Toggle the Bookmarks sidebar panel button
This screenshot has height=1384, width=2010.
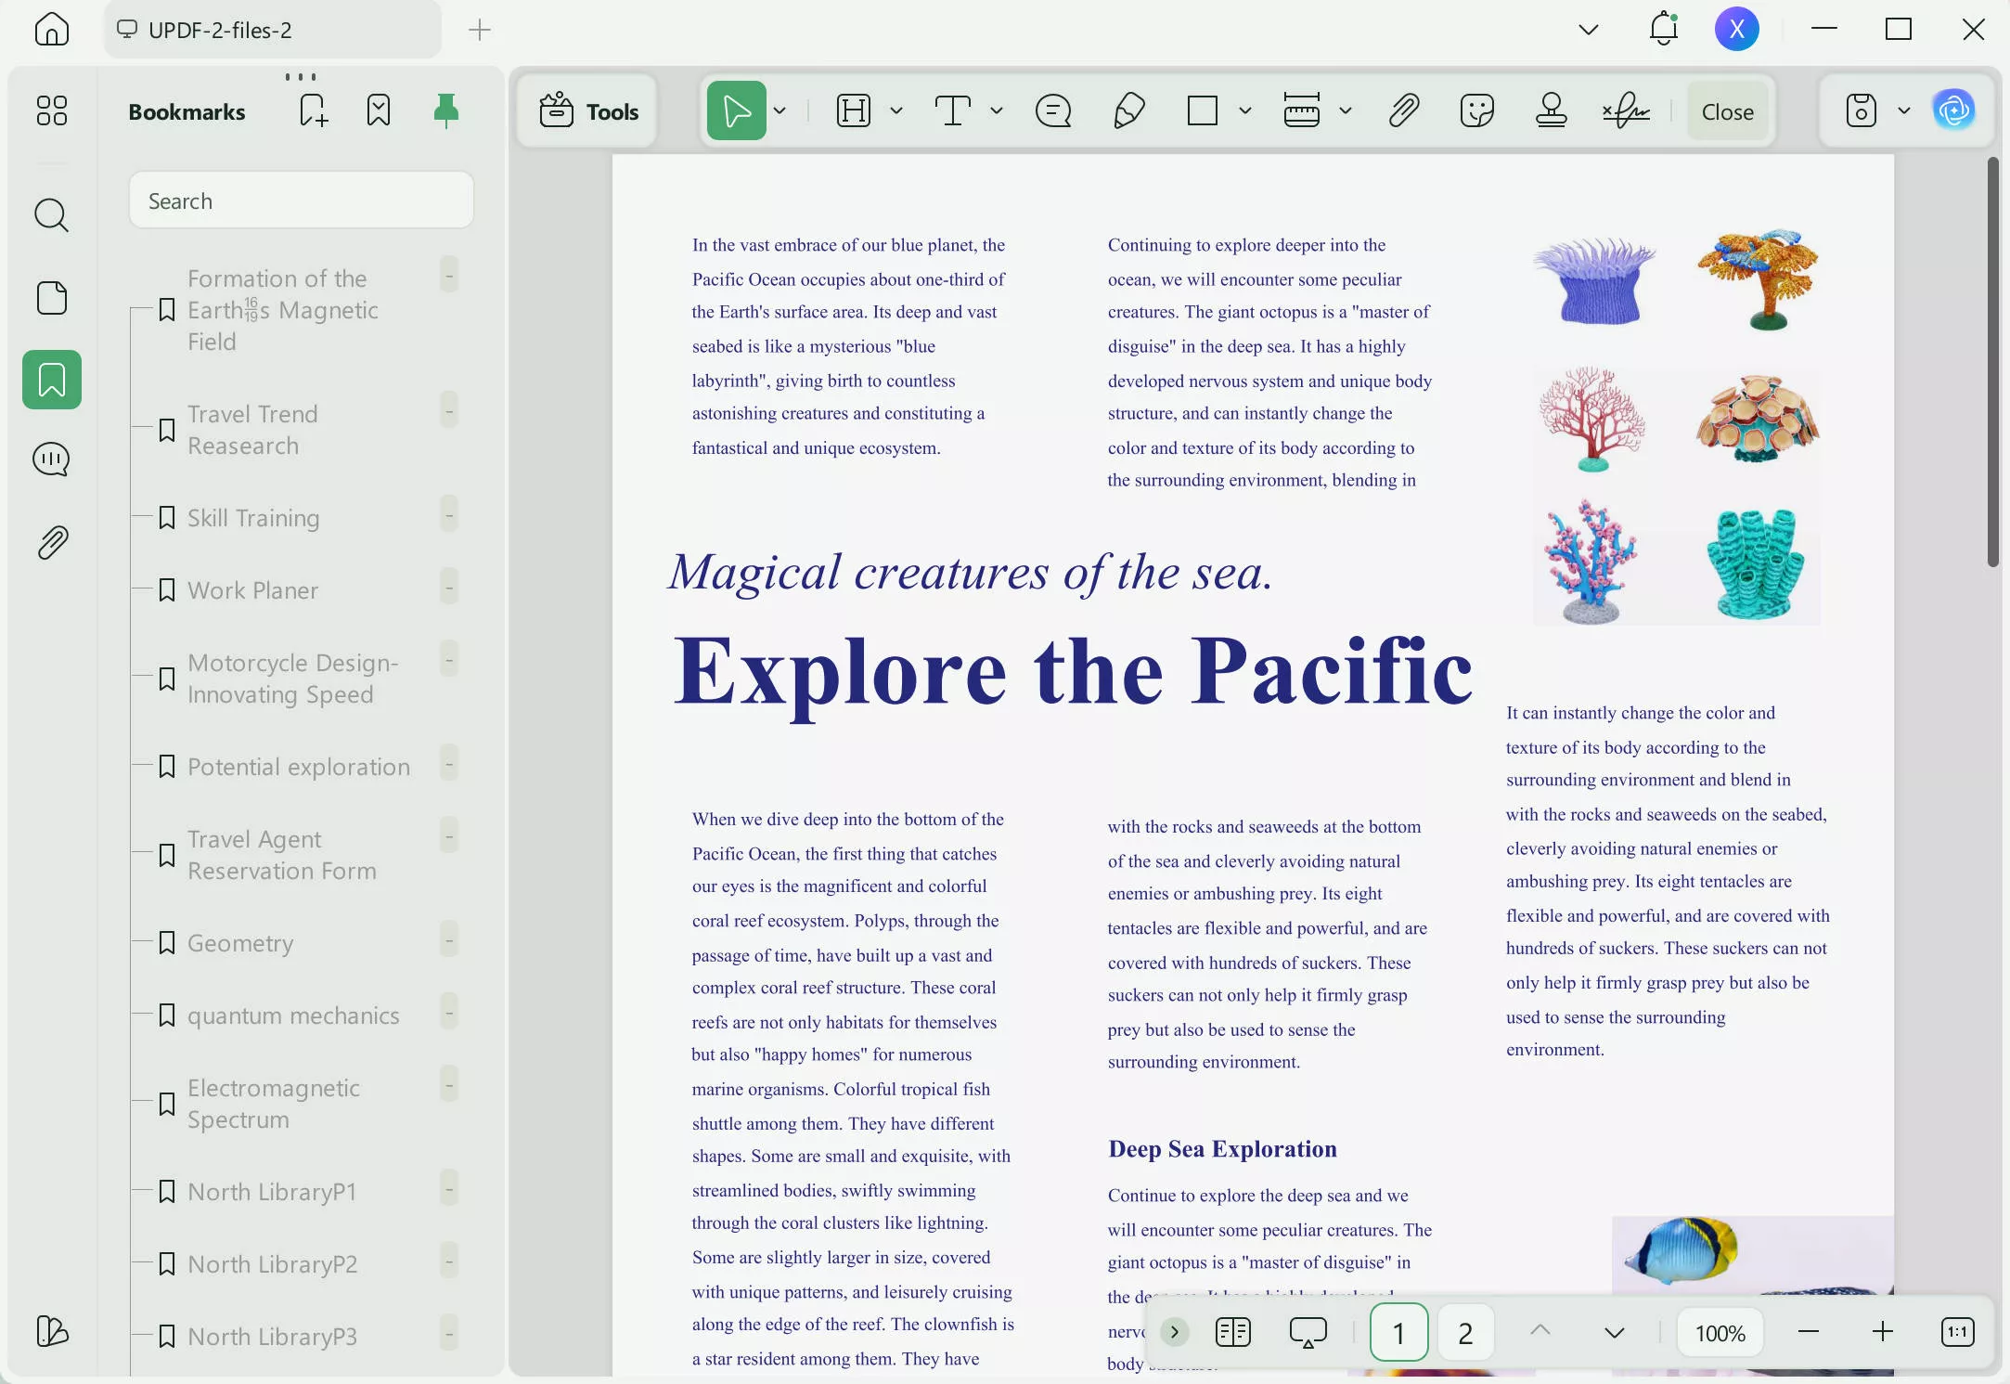point(52,380)
